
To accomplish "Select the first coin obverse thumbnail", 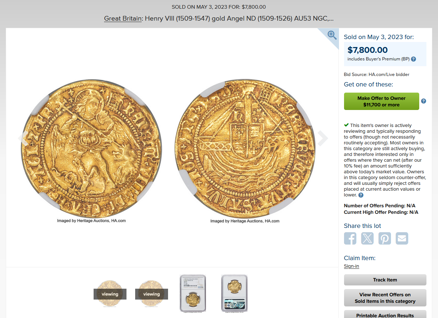I will tap(110, 294).
